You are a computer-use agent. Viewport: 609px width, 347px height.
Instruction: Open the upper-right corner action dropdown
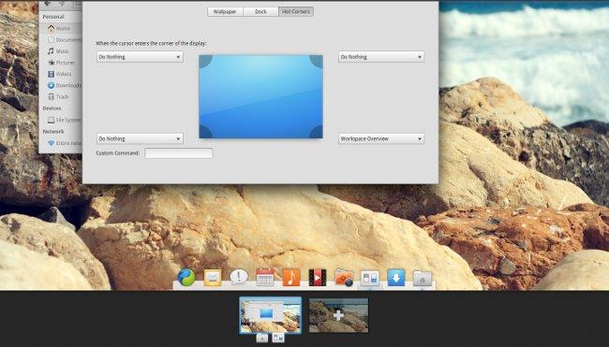tap(381, 57)
